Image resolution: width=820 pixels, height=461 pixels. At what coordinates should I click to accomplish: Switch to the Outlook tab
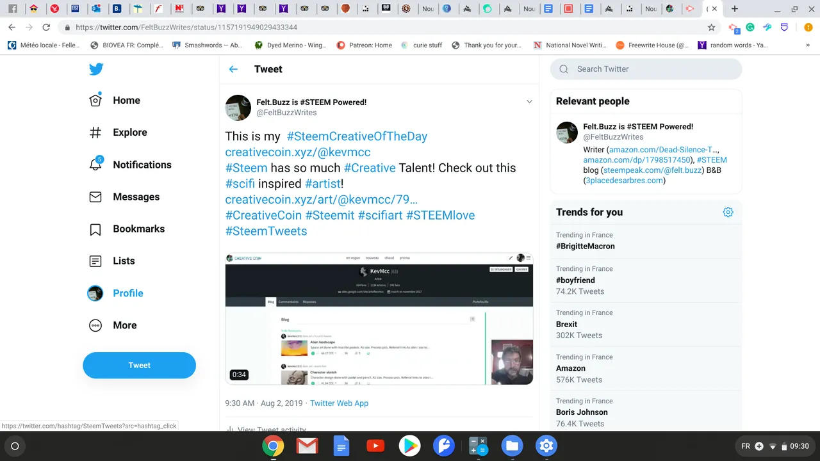coord(96,9)
